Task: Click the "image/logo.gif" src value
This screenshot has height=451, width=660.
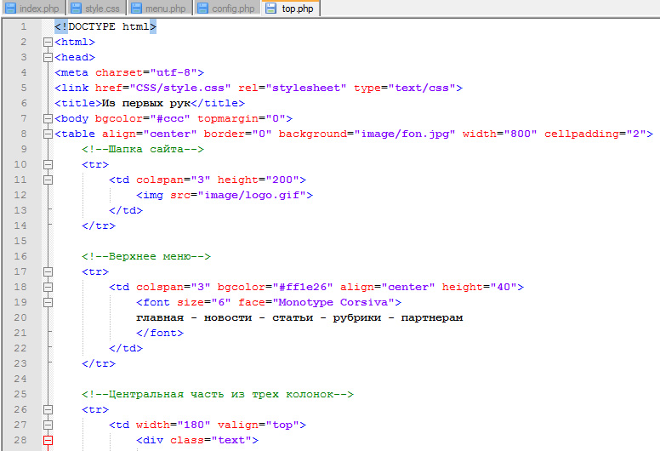Action: click(x=252, y=195)
